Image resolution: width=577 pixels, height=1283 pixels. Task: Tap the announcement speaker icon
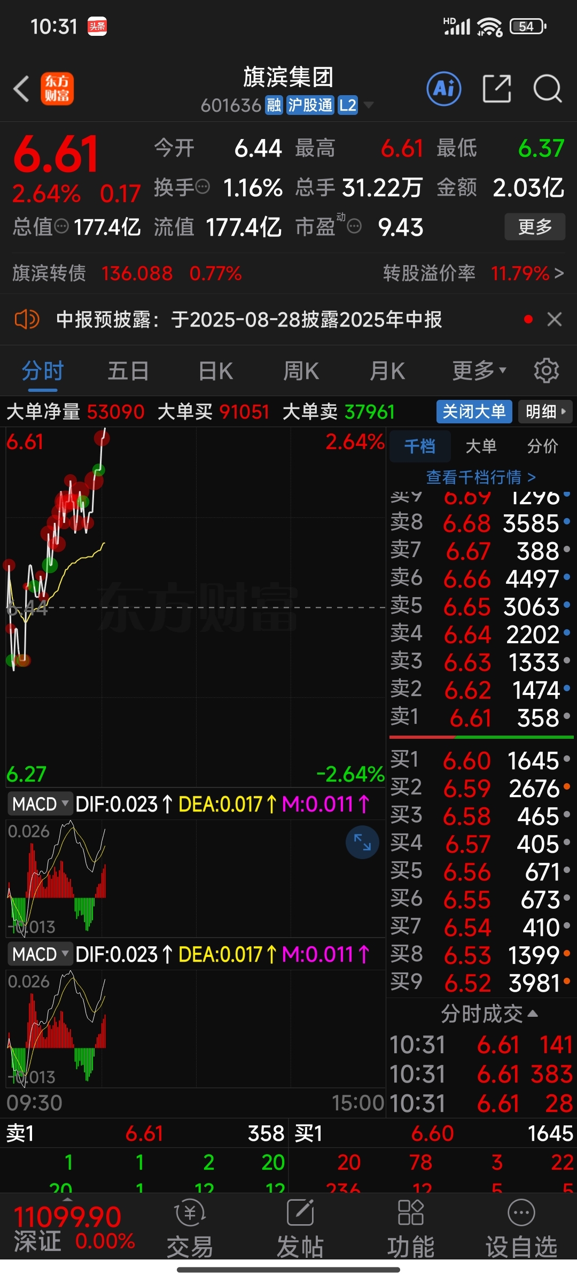click(27, 320)
